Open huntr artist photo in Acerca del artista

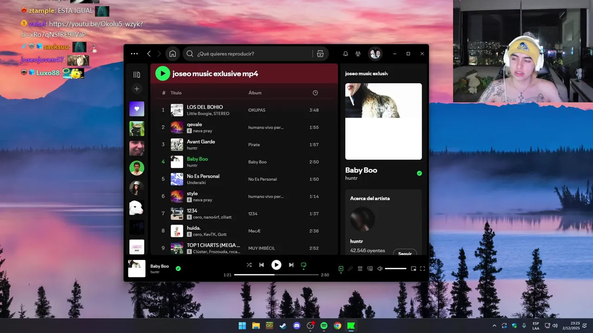[362, 219]
